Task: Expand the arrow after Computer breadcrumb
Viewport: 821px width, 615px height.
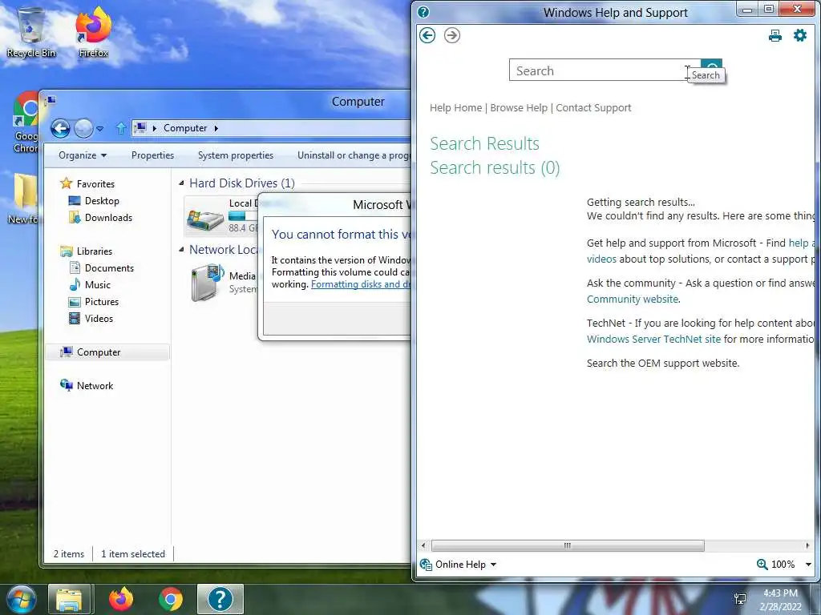Action: (216, 128)
